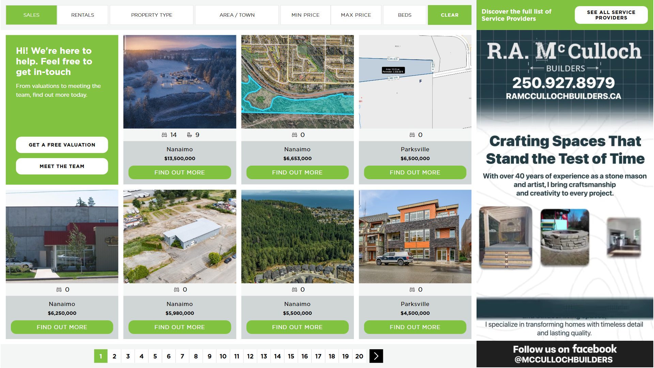
Task: Click Get a Free Valuation button
Action: point(62,145)
